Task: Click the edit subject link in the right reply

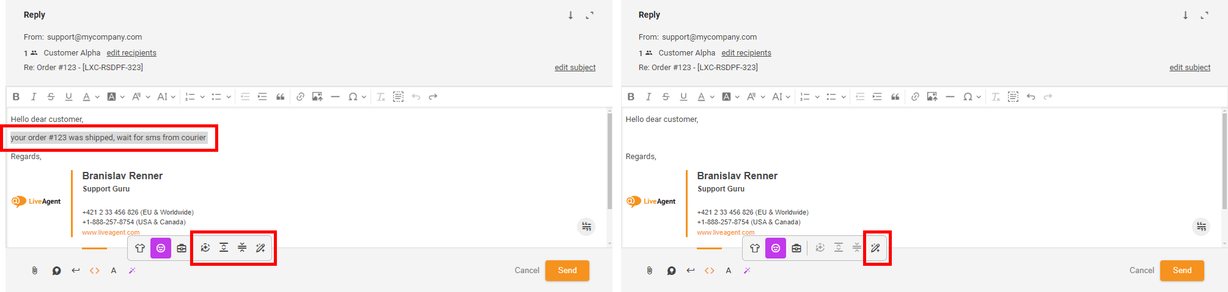Action: [x=1189, y=68]
